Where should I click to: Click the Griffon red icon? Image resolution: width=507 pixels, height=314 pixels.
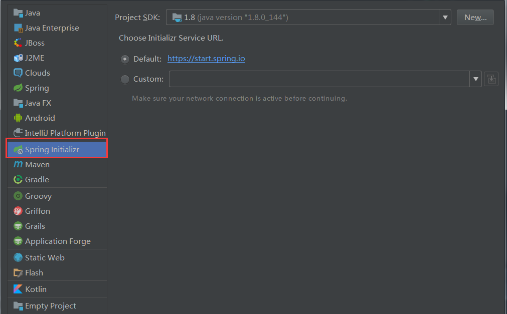[x=18, y=211]
